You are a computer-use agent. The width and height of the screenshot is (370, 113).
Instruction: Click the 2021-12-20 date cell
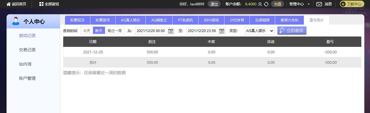point(93,52)
